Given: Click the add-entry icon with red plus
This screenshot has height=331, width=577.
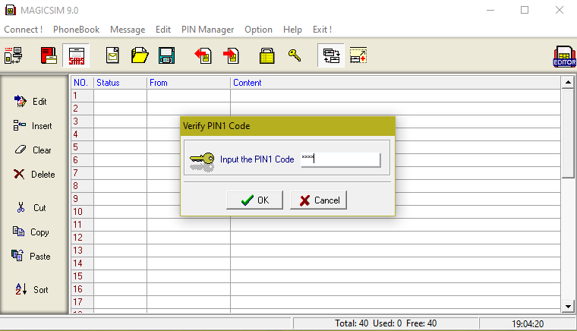Looking at the screenshot, I should (358, 55).
